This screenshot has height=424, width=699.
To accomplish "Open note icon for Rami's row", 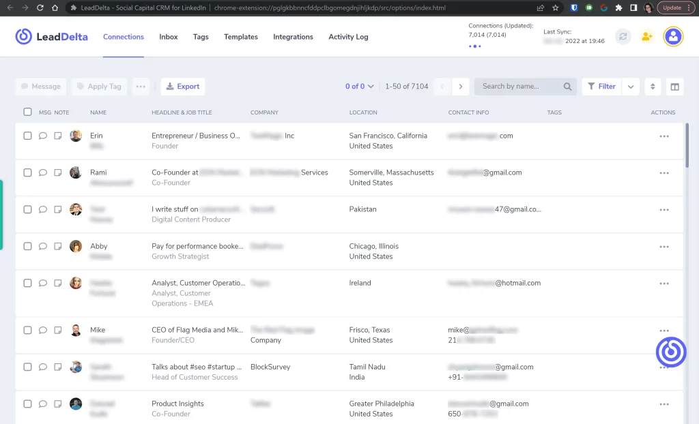I will (x=58, y=172).
